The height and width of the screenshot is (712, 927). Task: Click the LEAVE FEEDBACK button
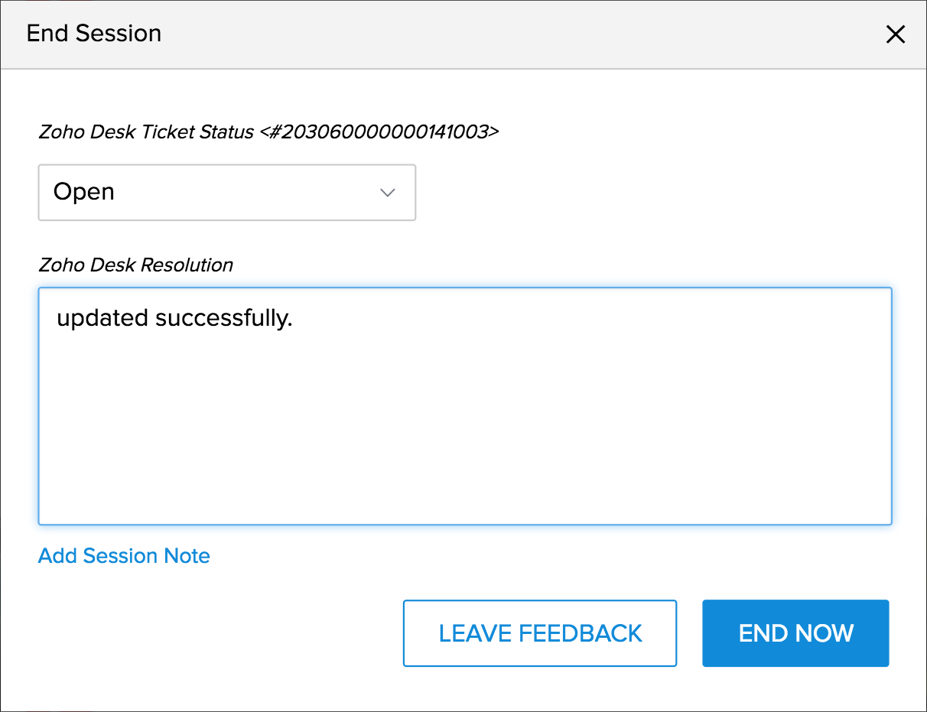coord(540,633)
